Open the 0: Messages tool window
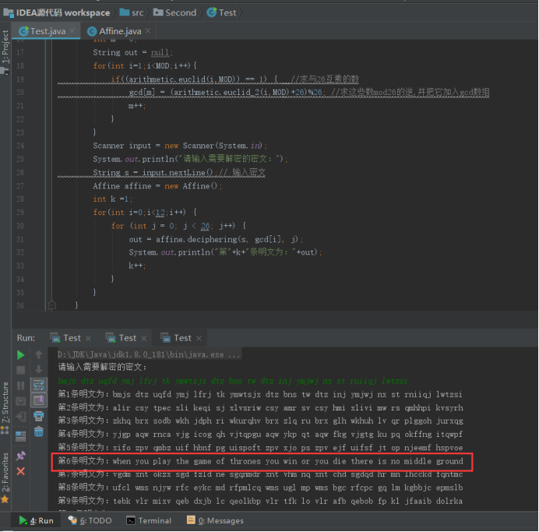539x532 pixels. [x=215, y=520]
